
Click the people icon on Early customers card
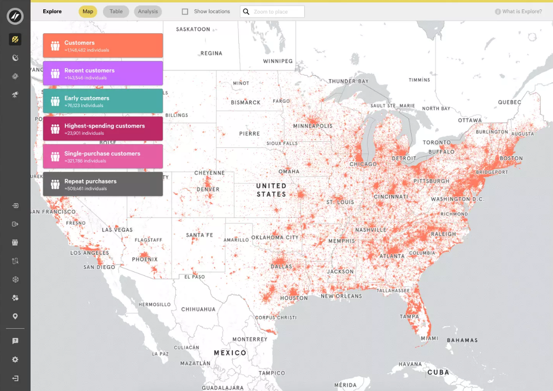click(55, 101)
